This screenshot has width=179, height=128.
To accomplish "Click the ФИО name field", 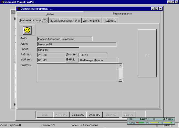I will point(65,39).
